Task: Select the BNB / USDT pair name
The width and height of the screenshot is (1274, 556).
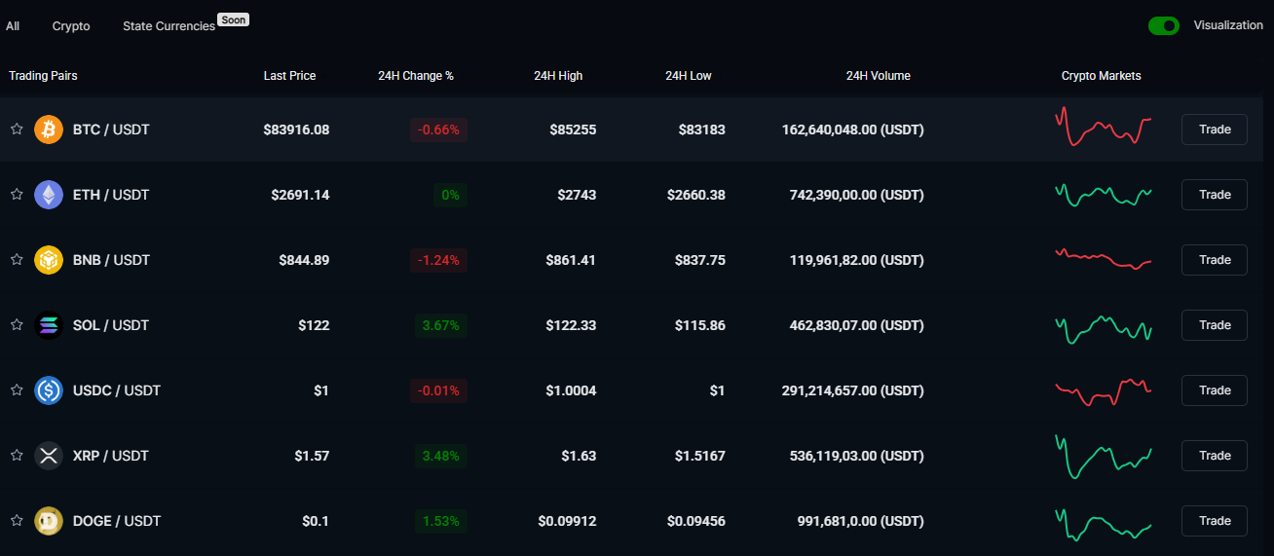Action: 112,260
